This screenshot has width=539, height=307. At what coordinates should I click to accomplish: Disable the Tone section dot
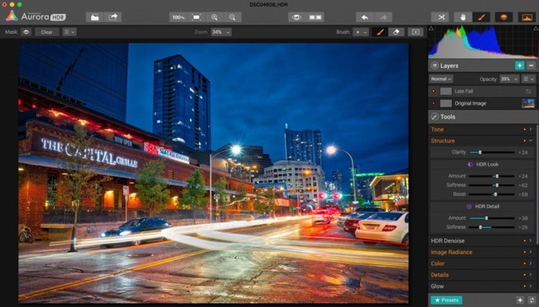[525, 129]
